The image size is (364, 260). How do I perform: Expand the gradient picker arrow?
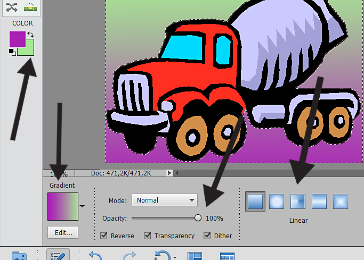coord(82,206)
